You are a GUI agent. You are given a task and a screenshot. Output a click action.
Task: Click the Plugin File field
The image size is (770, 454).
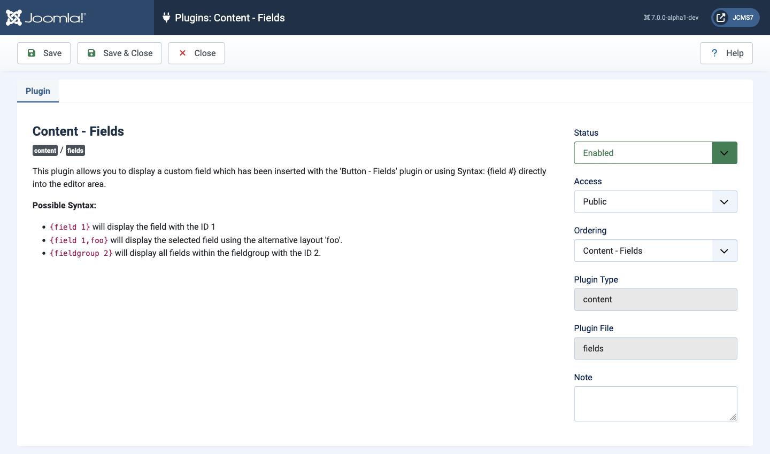656,348
